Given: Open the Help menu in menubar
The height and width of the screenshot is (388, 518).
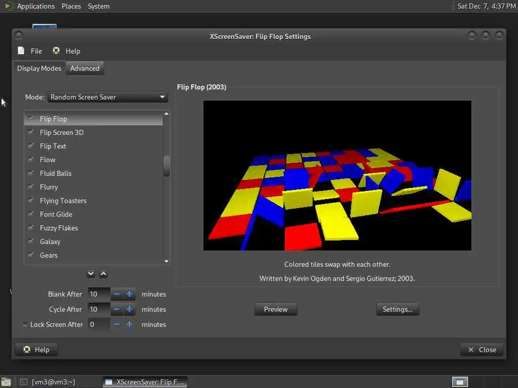Looking at the screenshot, I should 66,51.
